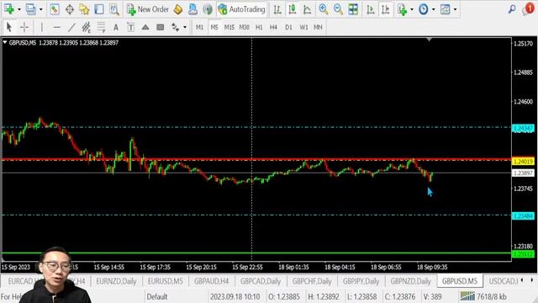Switch to H4 timeframe
The height and width of the screenshot is (303, 538).
pyautogui.click(x=273, y=27)
